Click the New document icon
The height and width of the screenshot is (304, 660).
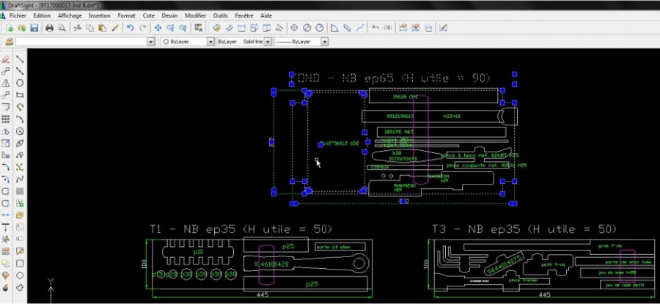(x=10, y=28)
